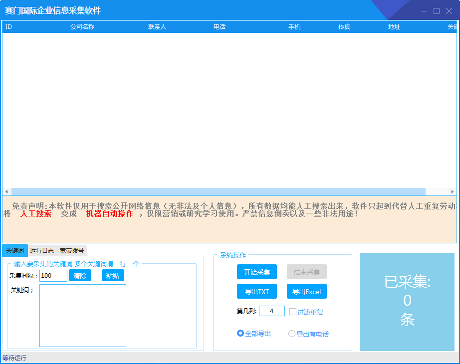Image resolution: width=460 pixels, height=364 pixels.
Task: Focus the 第几列 number field
Action: [x=271, y=311]
